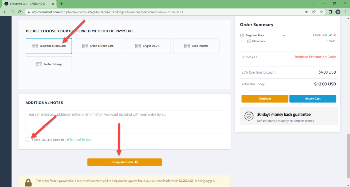Click the Order Summary heading
350x187 pixels.
[257, 25]
